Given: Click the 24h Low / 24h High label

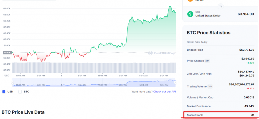Looking at the screenshot, I should point(199,74).
